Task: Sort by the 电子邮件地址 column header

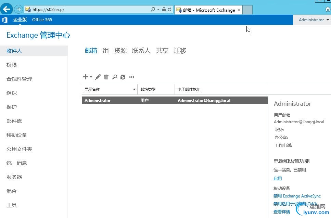Action: click(x=221, y=89)
